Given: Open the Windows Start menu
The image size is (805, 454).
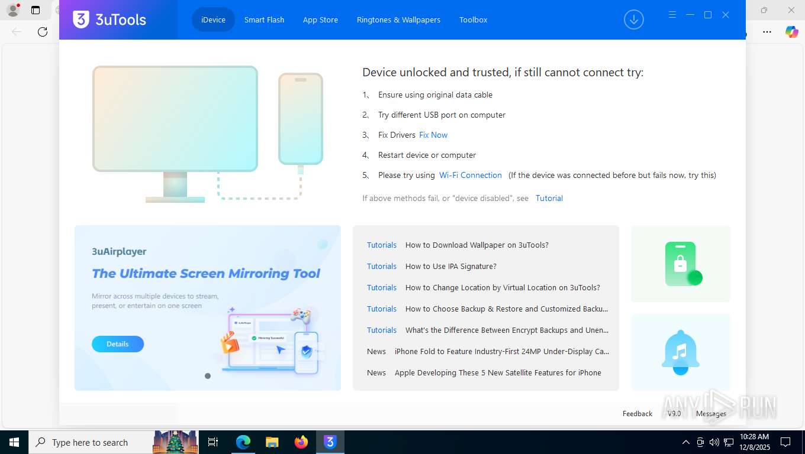Looking at the screenshot, I should pos(14,442).
